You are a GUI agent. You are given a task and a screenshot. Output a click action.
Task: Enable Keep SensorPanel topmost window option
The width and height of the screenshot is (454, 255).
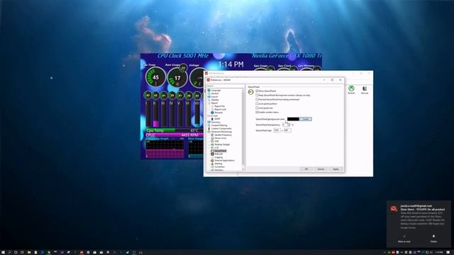click(x=257, y=95)
